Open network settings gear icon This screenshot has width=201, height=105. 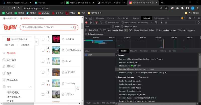[198, 22]
